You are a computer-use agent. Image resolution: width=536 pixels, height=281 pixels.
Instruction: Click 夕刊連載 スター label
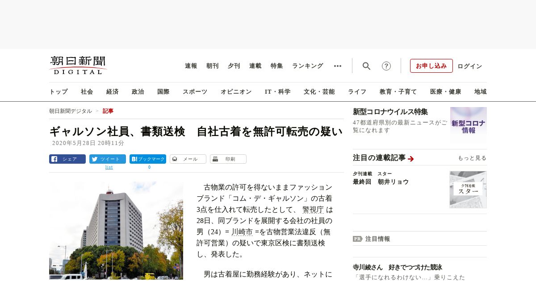(373, 174)
